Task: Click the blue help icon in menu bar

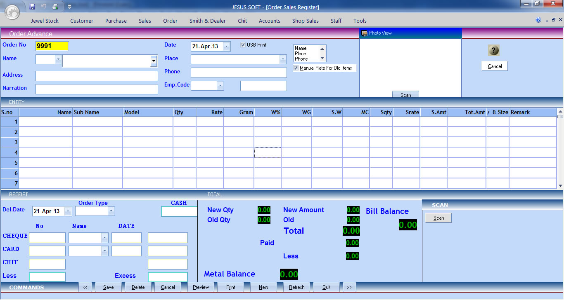Action: pyautogui.click(x=538, y=20)
